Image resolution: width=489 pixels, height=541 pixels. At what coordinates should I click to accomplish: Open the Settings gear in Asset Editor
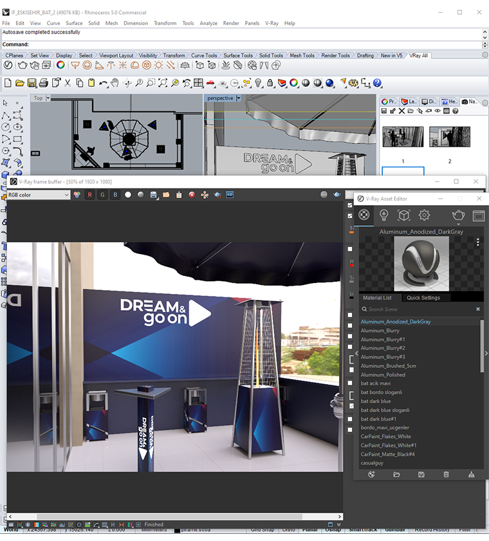(424, 215)
